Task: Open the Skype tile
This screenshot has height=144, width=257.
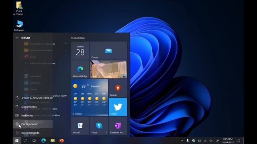Action: pos(99,126)
